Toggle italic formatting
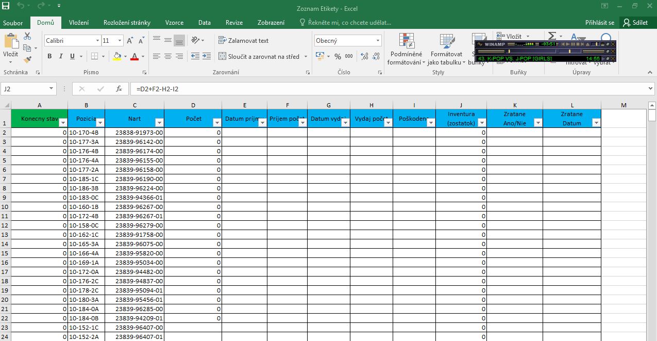The width and height of the screenshot is (657, 341). tap(61, 56)
